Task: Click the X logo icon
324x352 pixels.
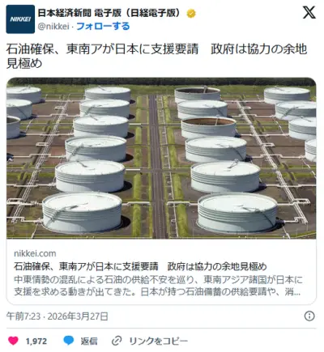Action: click(309, 13)
